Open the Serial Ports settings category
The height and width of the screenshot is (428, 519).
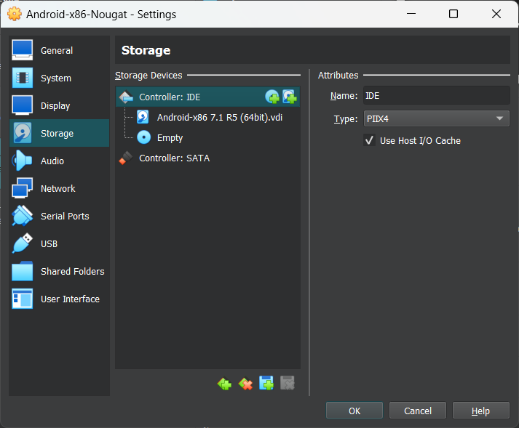[59, 216]
